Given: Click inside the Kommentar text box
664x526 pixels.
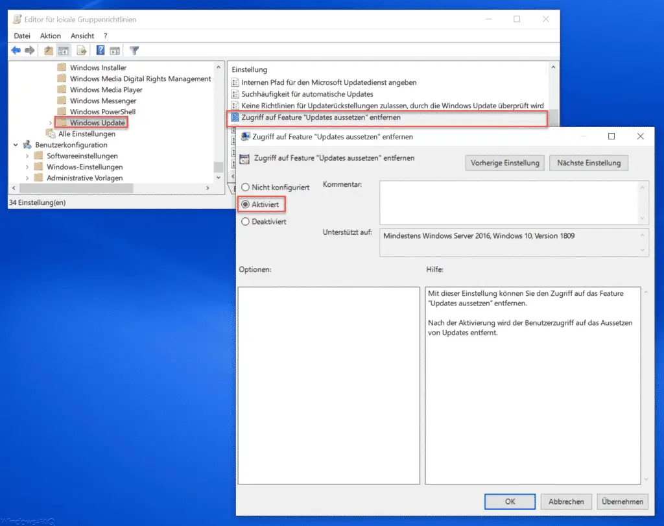Looking at the screenshot, I should [510, 202].
